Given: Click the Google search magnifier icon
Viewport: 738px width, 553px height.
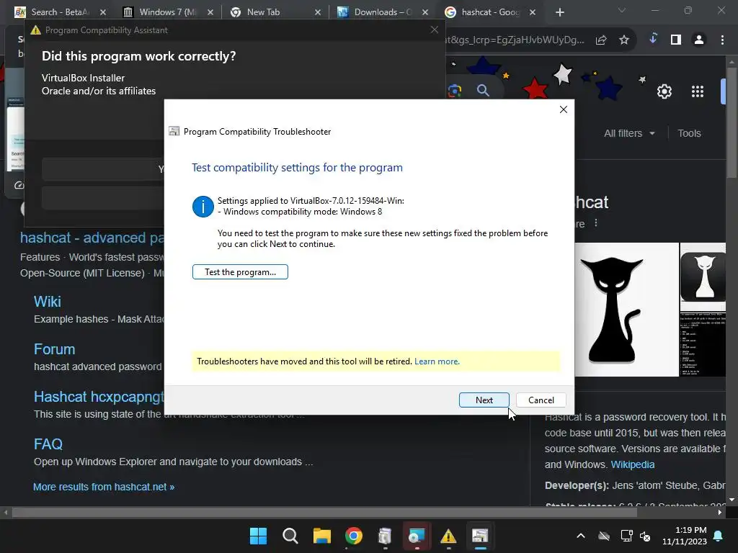Looking at the screenshot, I should point(483,90).
